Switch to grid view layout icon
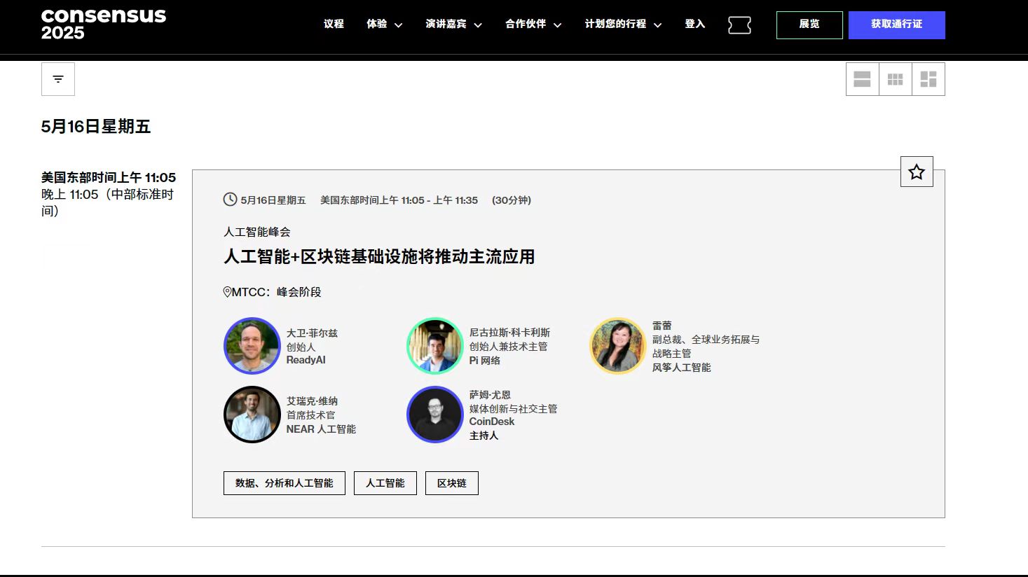Viewport: 1028px width, 577px height. pyautogui.click(x=896, y=79)
